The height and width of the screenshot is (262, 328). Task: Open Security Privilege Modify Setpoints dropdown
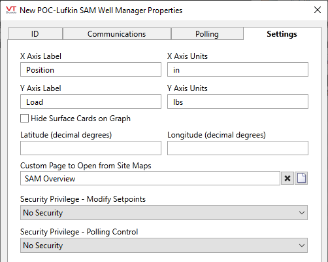[164, 212]
